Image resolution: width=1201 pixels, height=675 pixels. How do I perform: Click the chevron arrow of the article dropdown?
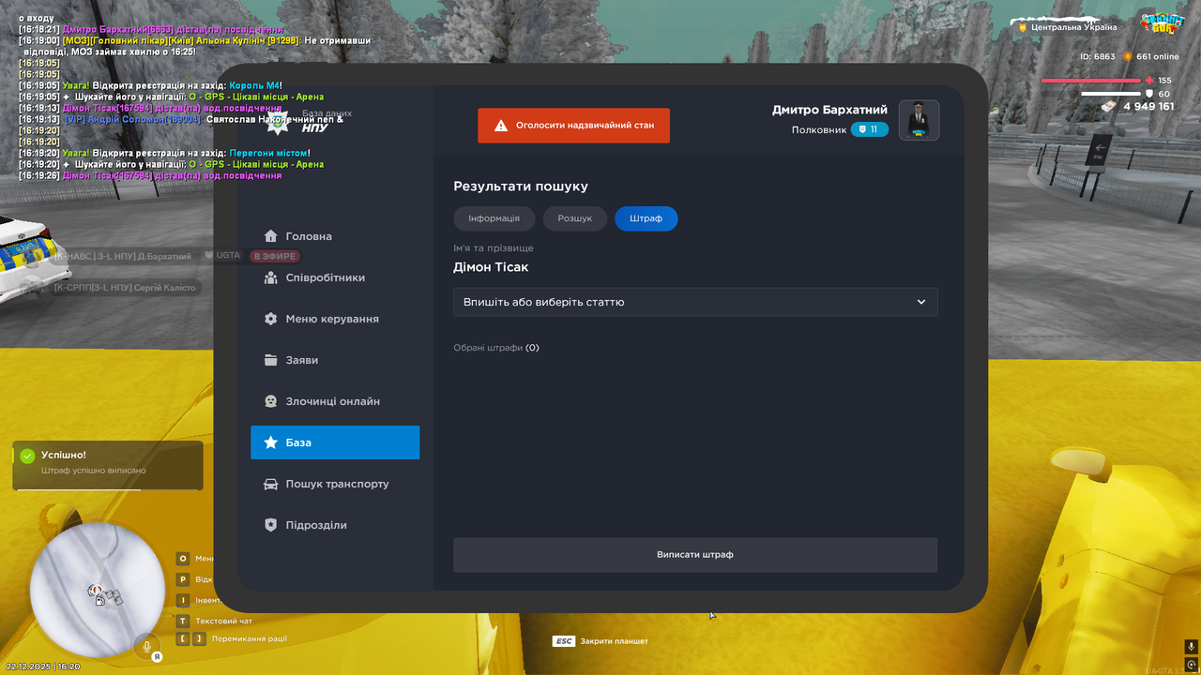921,302
